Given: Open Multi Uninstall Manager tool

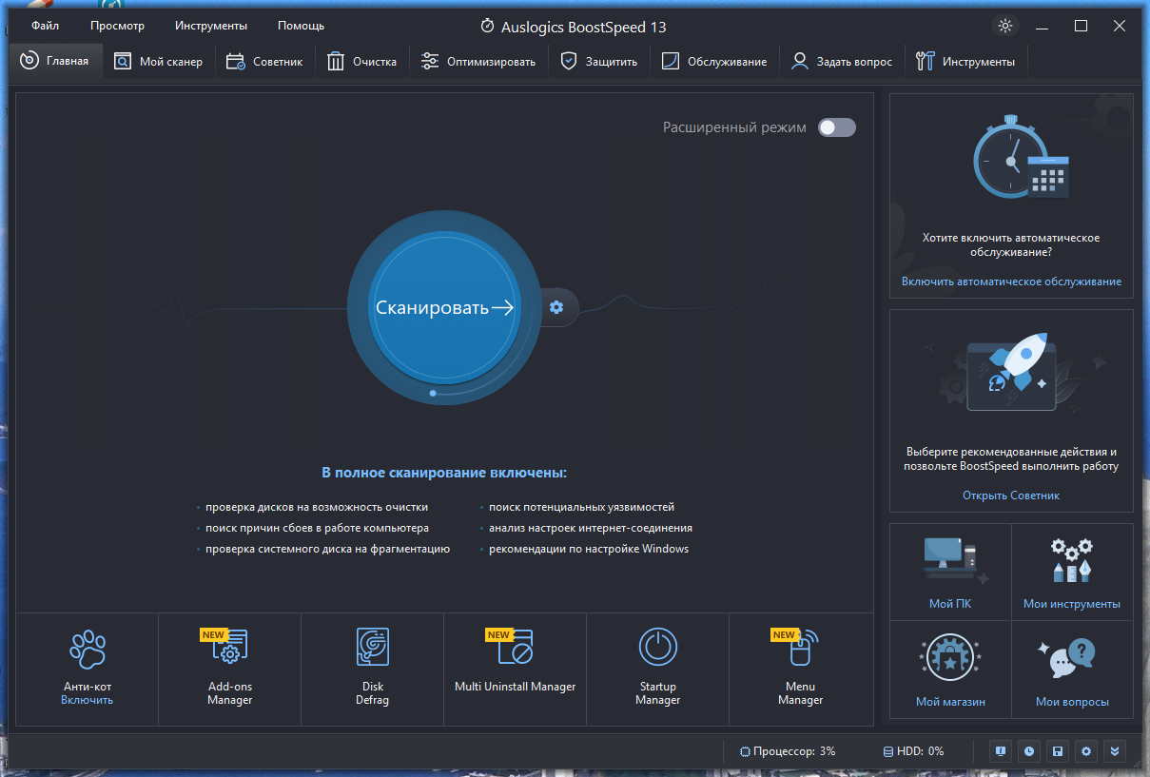Looking at the screenshot, I should pos(515,648).
